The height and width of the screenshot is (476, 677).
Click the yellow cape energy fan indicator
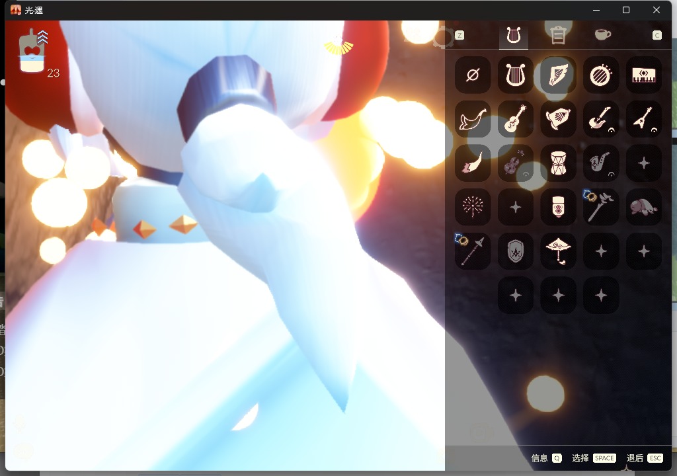(x=338, y=46)
